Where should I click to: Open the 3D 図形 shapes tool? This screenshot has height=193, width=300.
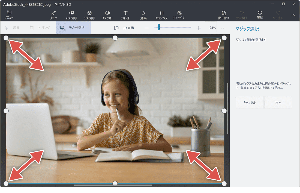(x=89, y=15)
